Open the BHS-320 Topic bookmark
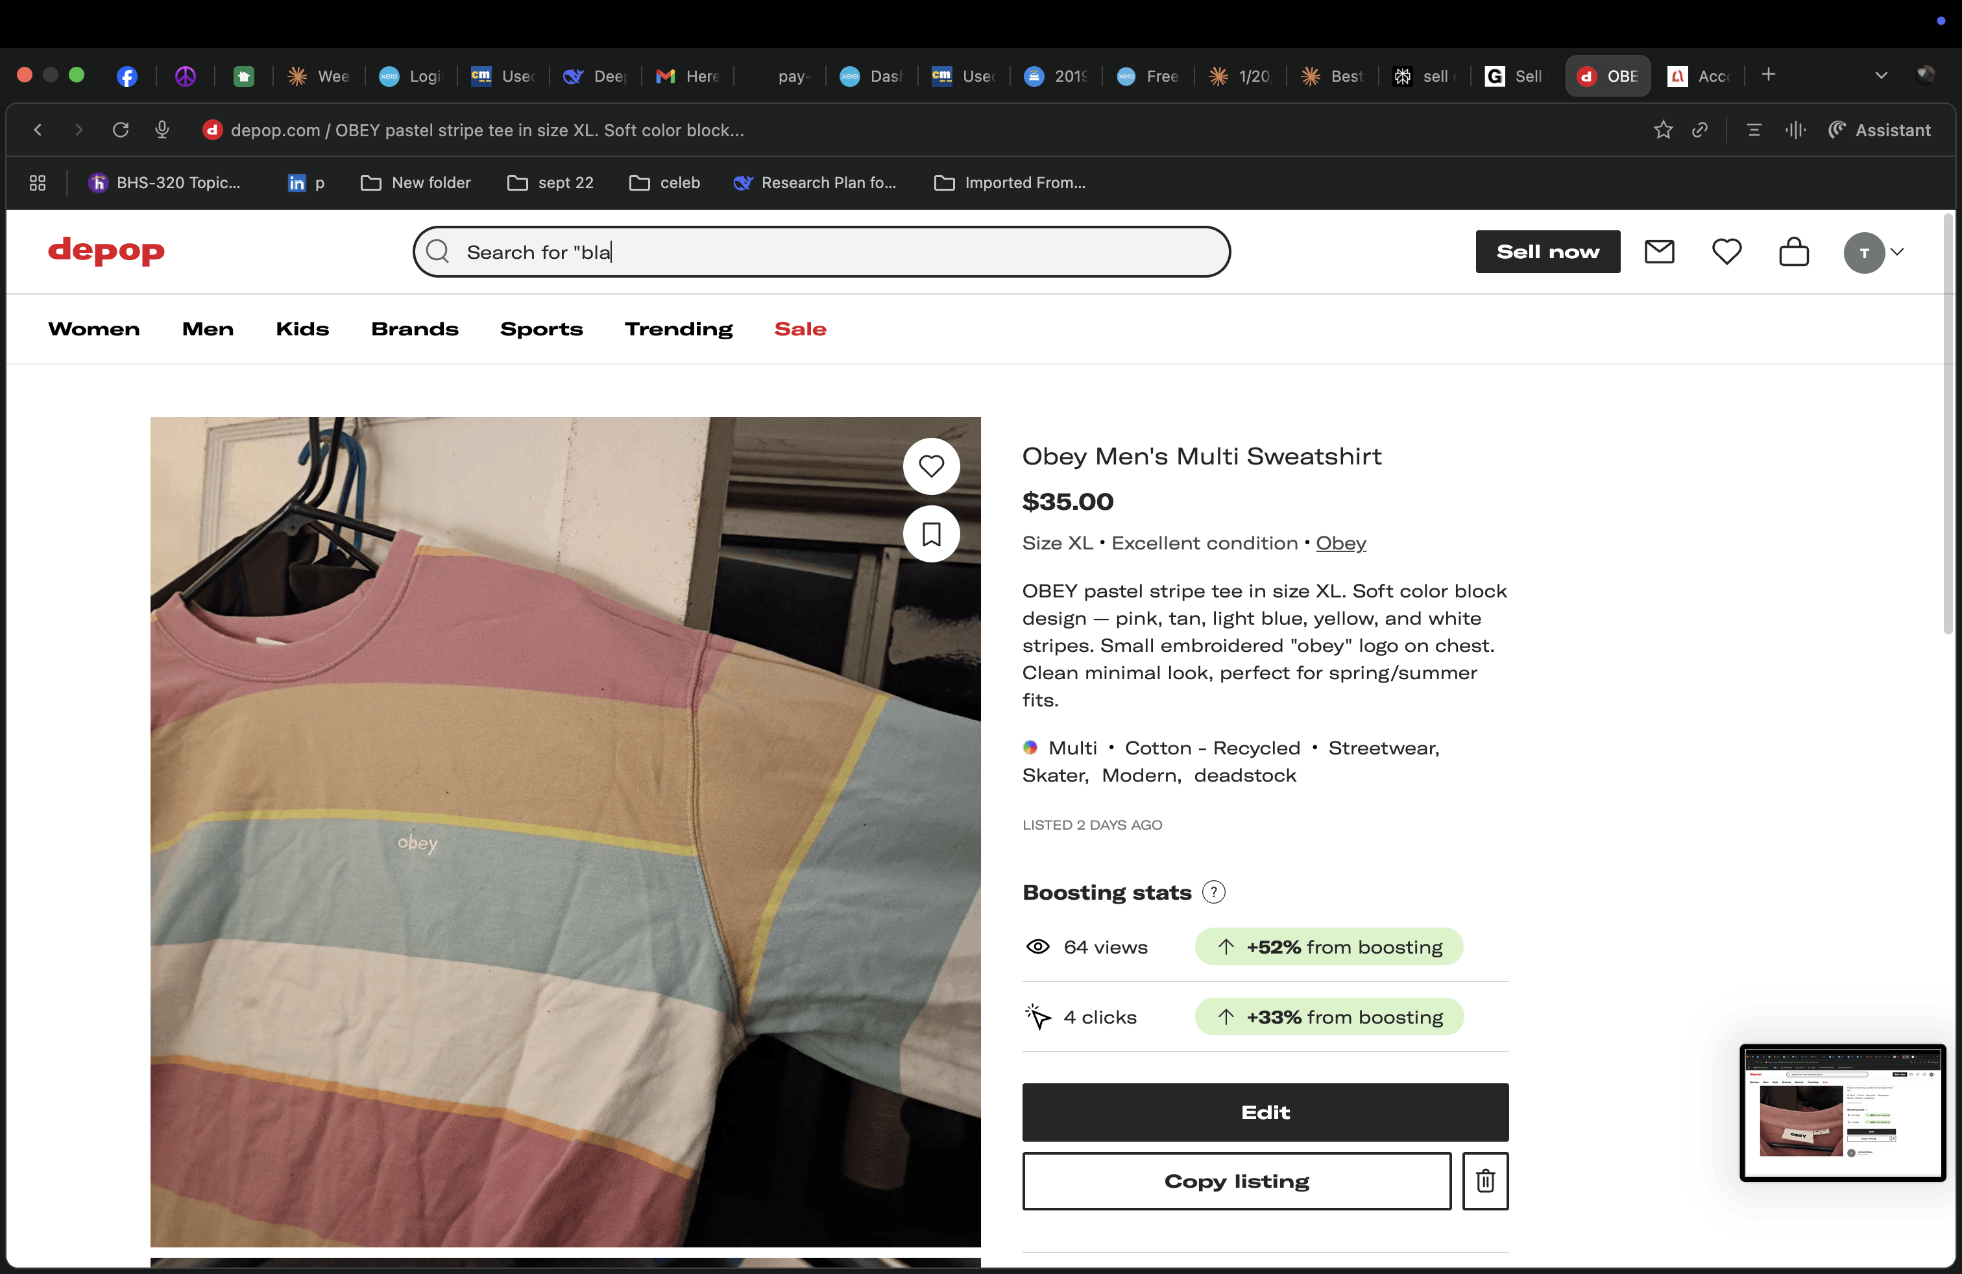 pos(164,183)
